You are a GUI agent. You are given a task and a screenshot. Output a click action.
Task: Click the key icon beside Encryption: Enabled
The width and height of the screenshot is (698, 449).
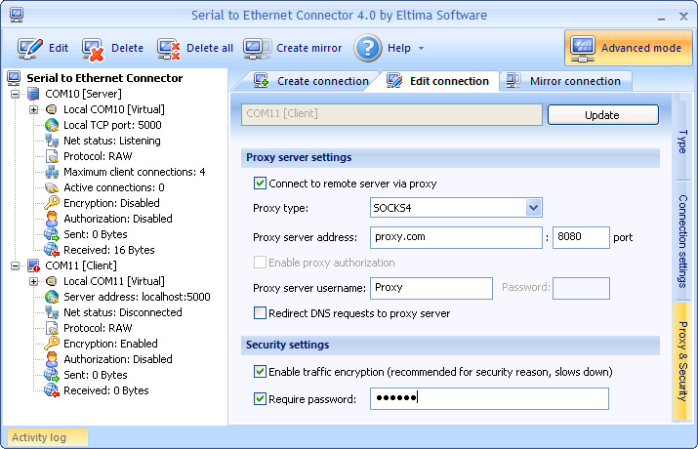tap(52, 344)
